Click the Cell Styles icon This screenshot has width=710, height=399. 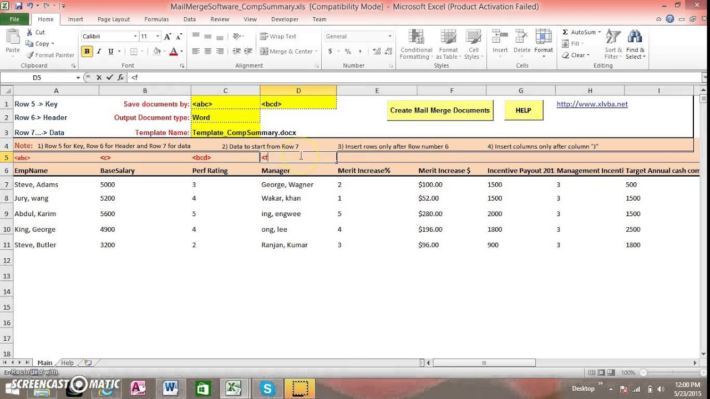pos(473,37)
